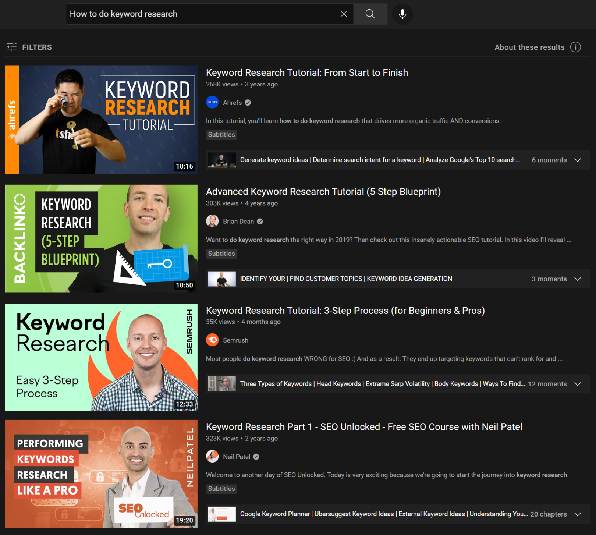This screenshot has width=596, height=535.
Task: Open 'Keyword Research Tutorial: From Start to Finish' title
Action: (307, 72)
